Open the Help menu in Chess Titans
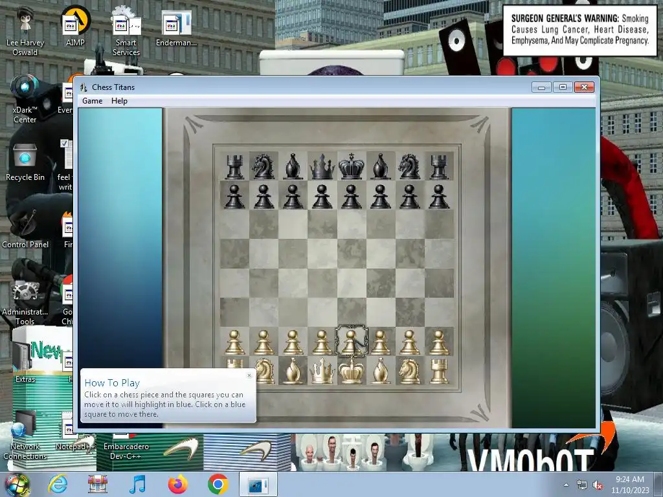Viewport: 663px width, 497px height. pyautogui.click(x=119, y=101)
